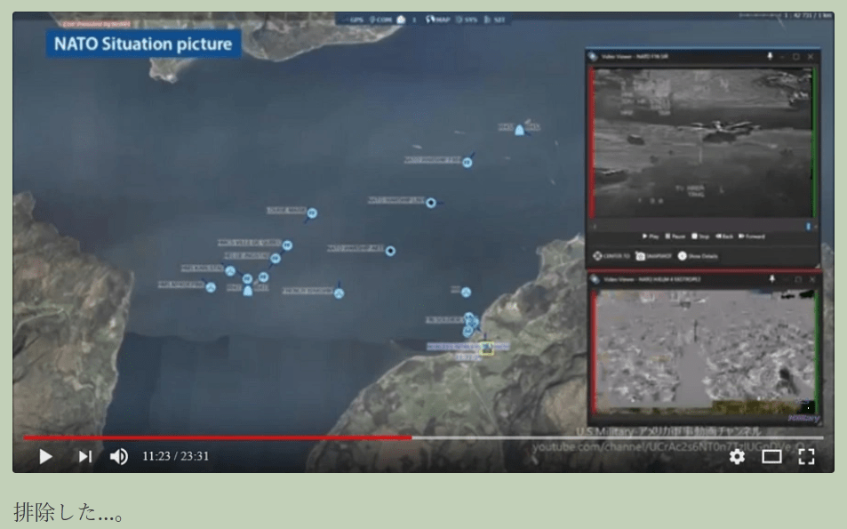Click the Center To crosshair icon
The image size is (847, 529).
(x=598, y=256)
